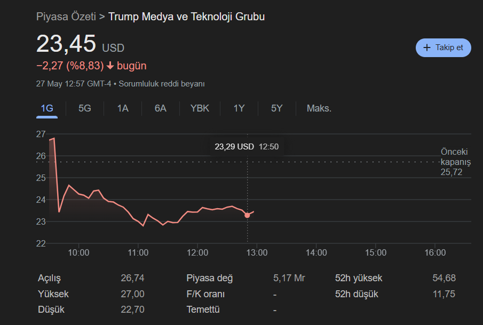
Task: Select the 1G time range tab
Action: [x=47, y=108]
